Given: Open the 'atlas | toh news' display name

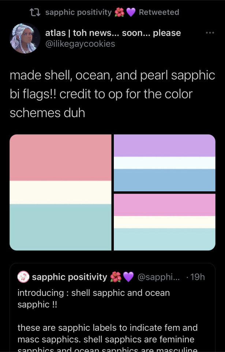Looking at the screenshot, I should [x=113, y=33].
